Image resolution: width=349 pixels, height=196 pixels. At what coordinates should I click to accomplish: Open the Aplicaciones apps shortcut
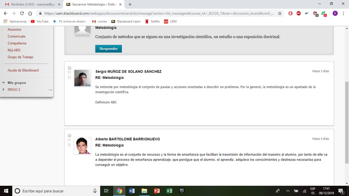15,21
